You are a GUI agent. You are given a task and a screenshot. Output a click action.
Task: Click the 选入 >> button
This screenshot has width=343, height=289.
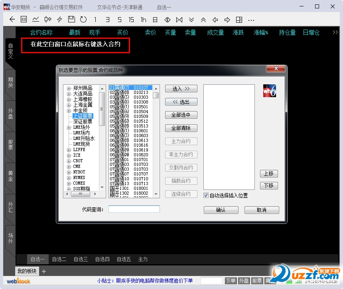181,89
